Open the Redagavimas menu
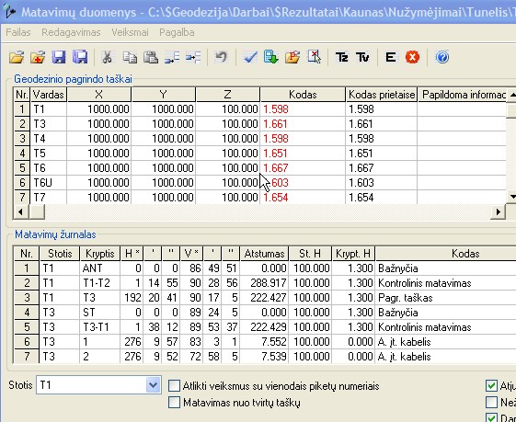 coord(71,32)
